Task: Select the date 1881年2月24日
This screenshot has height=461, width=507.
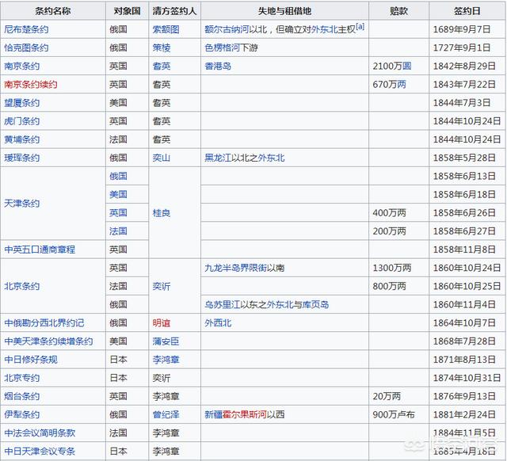Action: pyautogui.click(x=464, y=415)
